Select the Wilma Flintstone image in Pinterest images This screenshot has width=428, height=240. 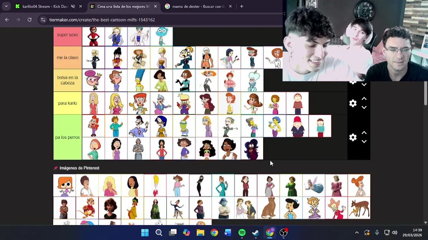[359, 185]
